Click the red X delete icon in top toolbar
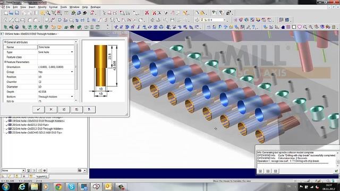 pyautogui.click(x=147, y=13)
